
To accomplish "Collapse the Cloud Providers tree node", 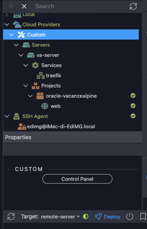I will 7,25.
